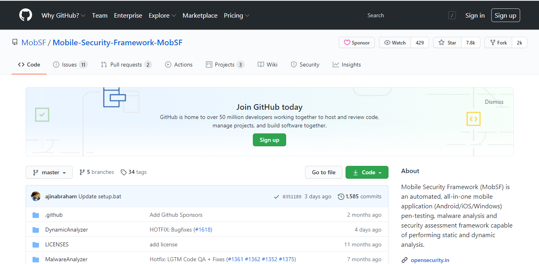539x264 pixels.
Task: Click the Go to file button
Action: click(323, 172)
